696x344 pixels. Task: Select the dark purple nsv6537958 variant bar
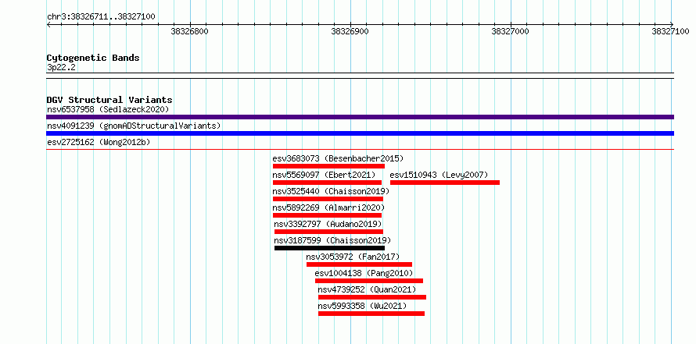pos(360,117)
